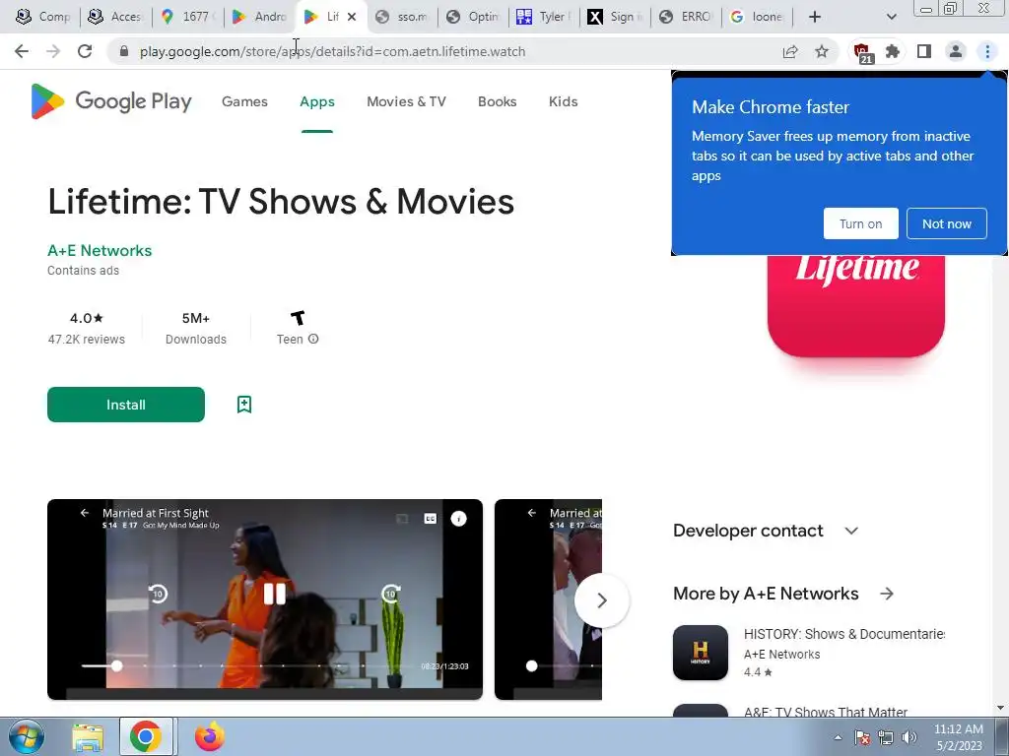Switch to the Sign in X tab
1009x756 pixels.
[x=615, y=17]
